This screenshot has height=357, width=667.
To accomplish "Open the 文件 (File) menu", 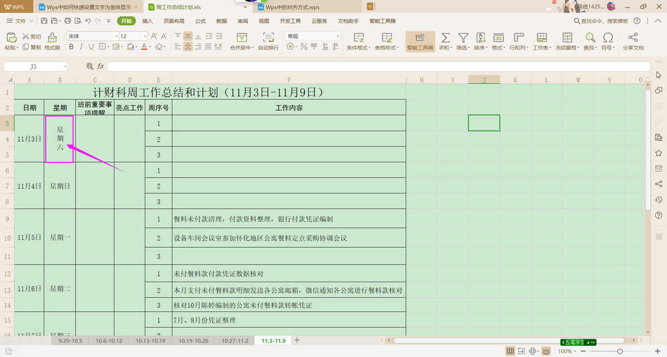I will [x=19, y=21].
